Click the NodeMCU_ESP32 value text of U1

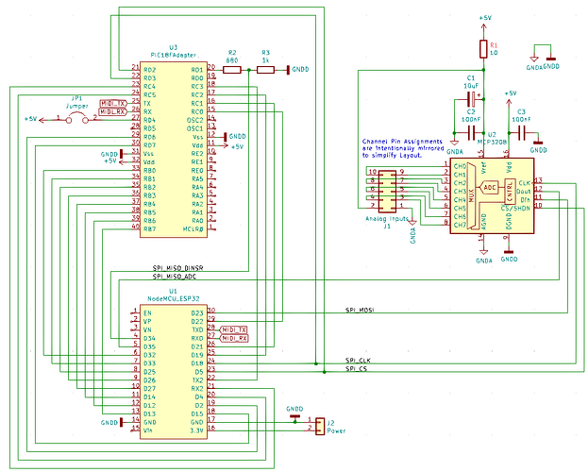point(174,298)
